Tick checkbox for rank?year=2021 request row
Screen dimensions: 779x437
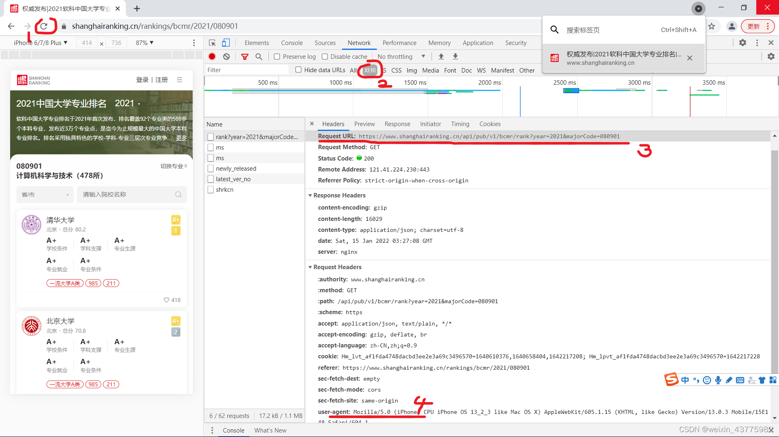pyautogui.click(x=211, y=137)
